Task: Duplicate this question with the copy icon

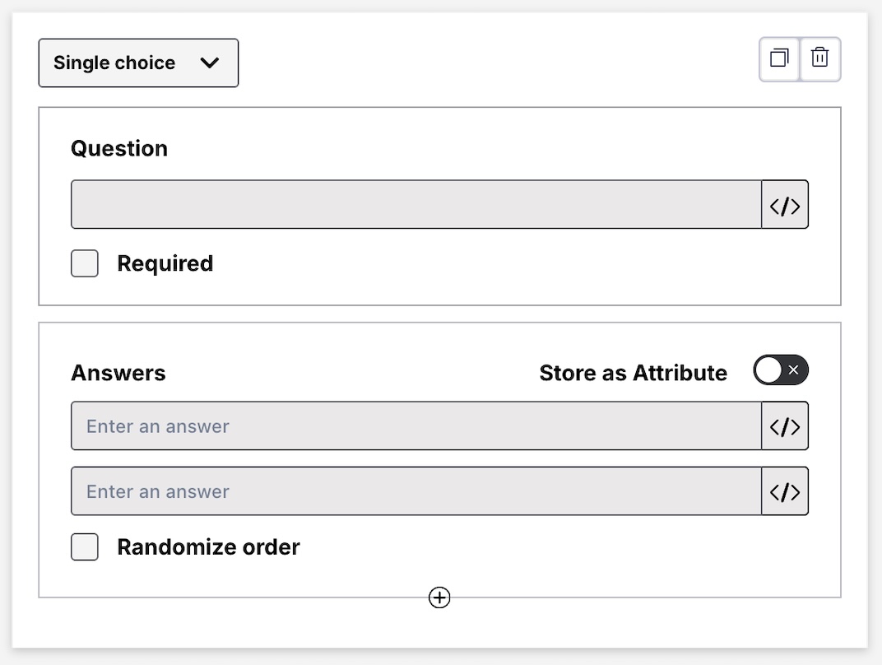Action: tap(779, 58)
